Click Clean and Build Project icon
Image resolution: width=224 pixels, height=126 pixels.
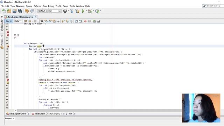pos(77,11)
